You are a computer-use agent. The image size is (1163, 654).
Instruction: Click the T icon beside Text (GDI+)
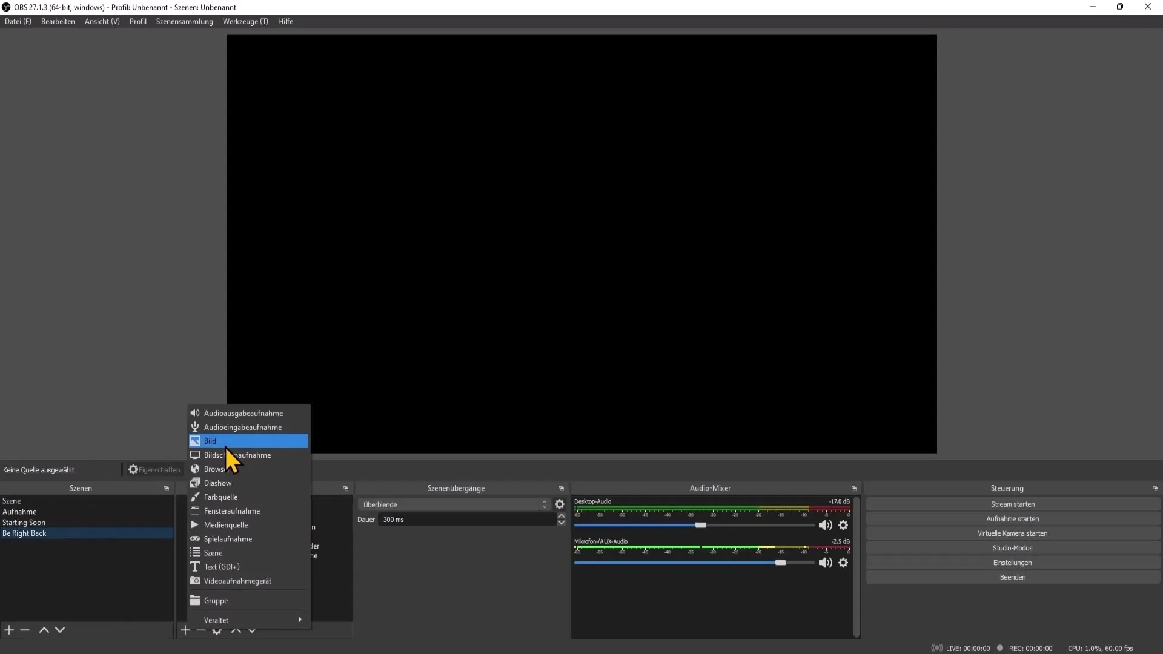[195, 566]
